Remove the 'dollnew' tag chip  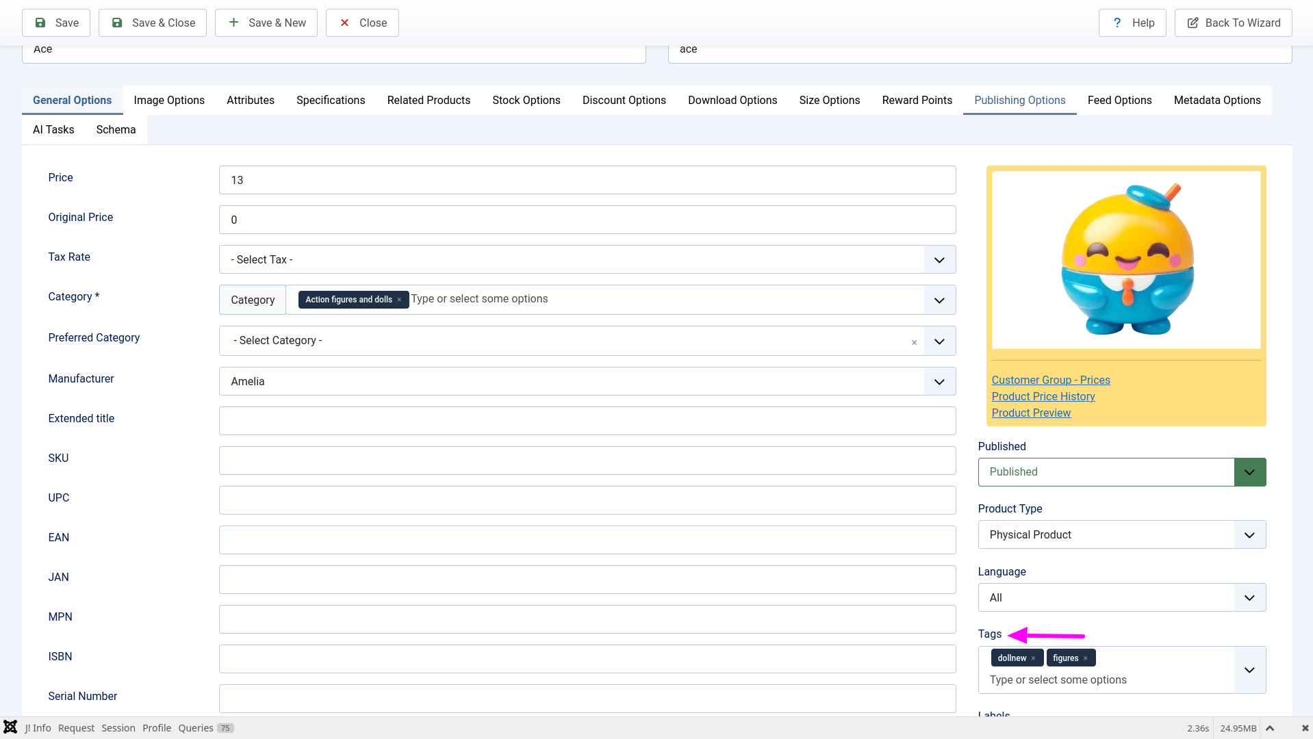tap(1033, 658)
